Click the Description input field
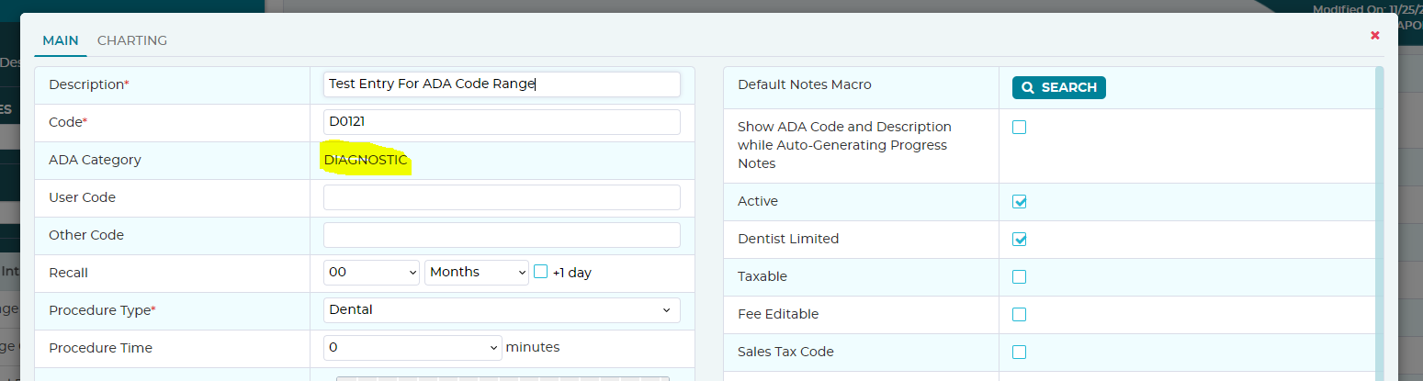Image resolution: width=1423 pixels, height=381 pixels. click(502, 84)
